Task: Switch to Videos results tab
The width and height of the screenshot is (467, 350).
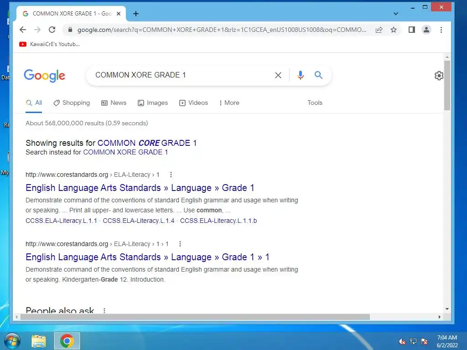Action: point(193,103)
